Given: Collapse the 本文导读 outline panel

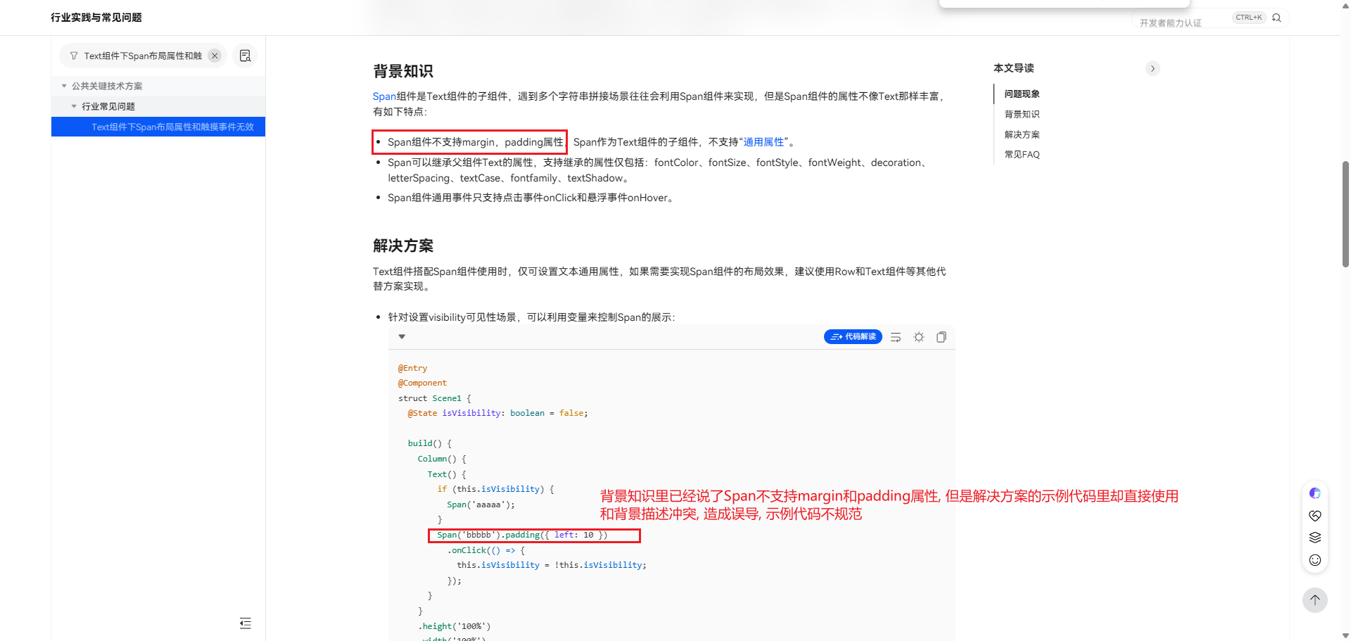Looking at the screenshot, I should click(x=1153, y=68).
